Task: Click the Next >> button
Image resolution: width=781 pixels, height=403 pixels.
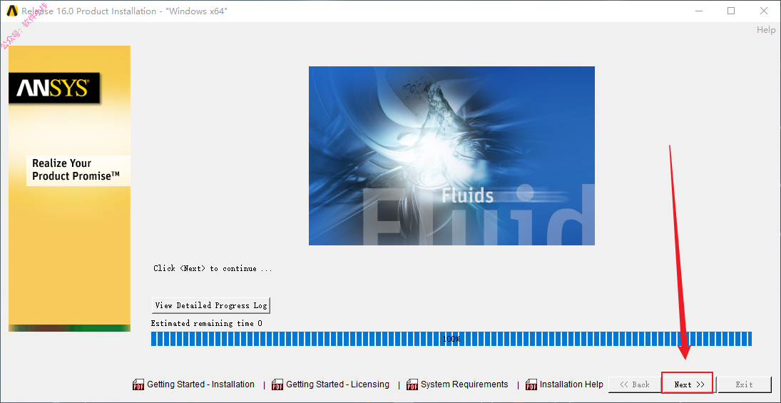Action: point(690,384)
